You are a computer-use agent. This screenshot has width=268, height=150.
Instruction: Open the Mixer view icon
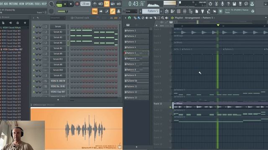pyautogui.click(x=185, y=11)
